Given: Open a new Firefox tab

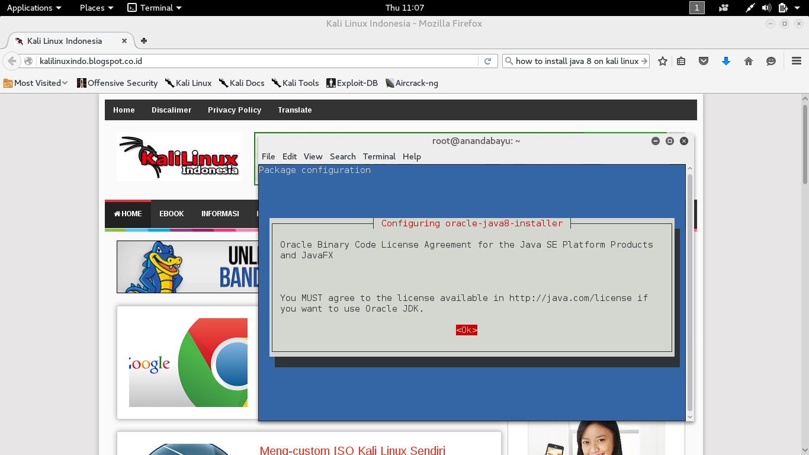Looking at the screenshot, I should pyautogui.click(x=143, y=41).
